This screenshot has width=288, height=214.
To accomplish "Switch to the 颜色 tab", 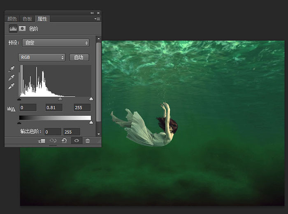I will pos(12,19).
